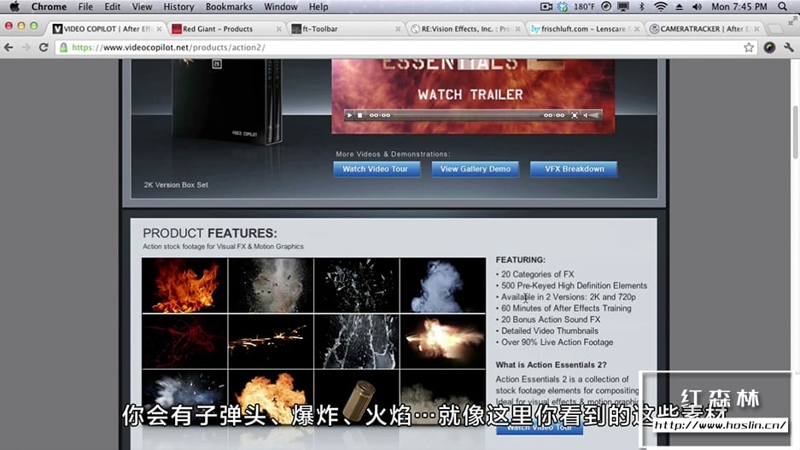Open the History menu
The image size is (800, 450).
(178, 7)
